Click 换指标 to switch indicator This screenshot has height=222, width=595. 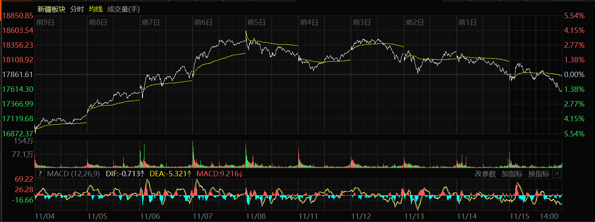(538, 174)
